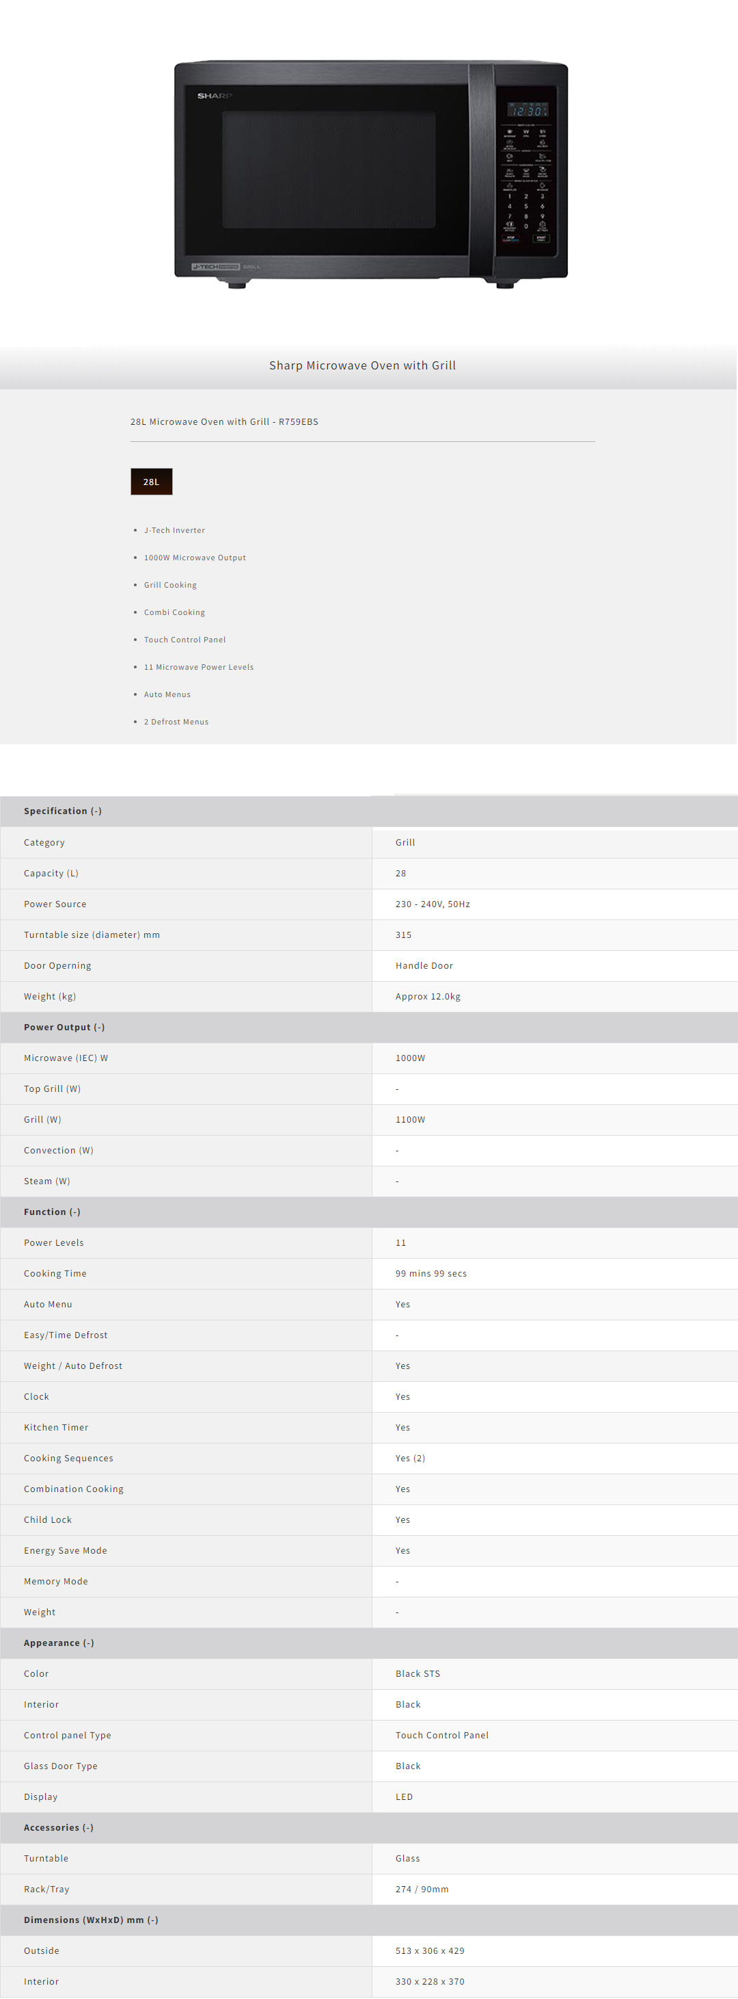The image size is (738, 1999).
Task: Collapse the Specification section header
Action: [63, 811]
